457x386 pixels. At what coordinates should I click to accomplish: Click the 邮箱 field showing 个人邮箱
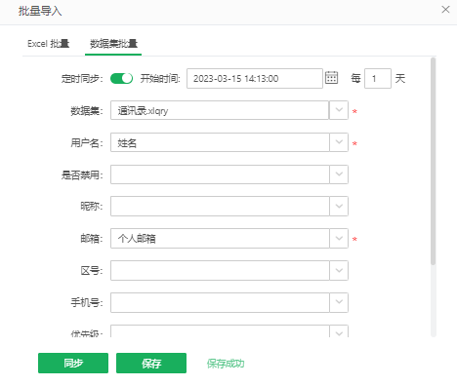pyautogui.click(x=220, y=238)
